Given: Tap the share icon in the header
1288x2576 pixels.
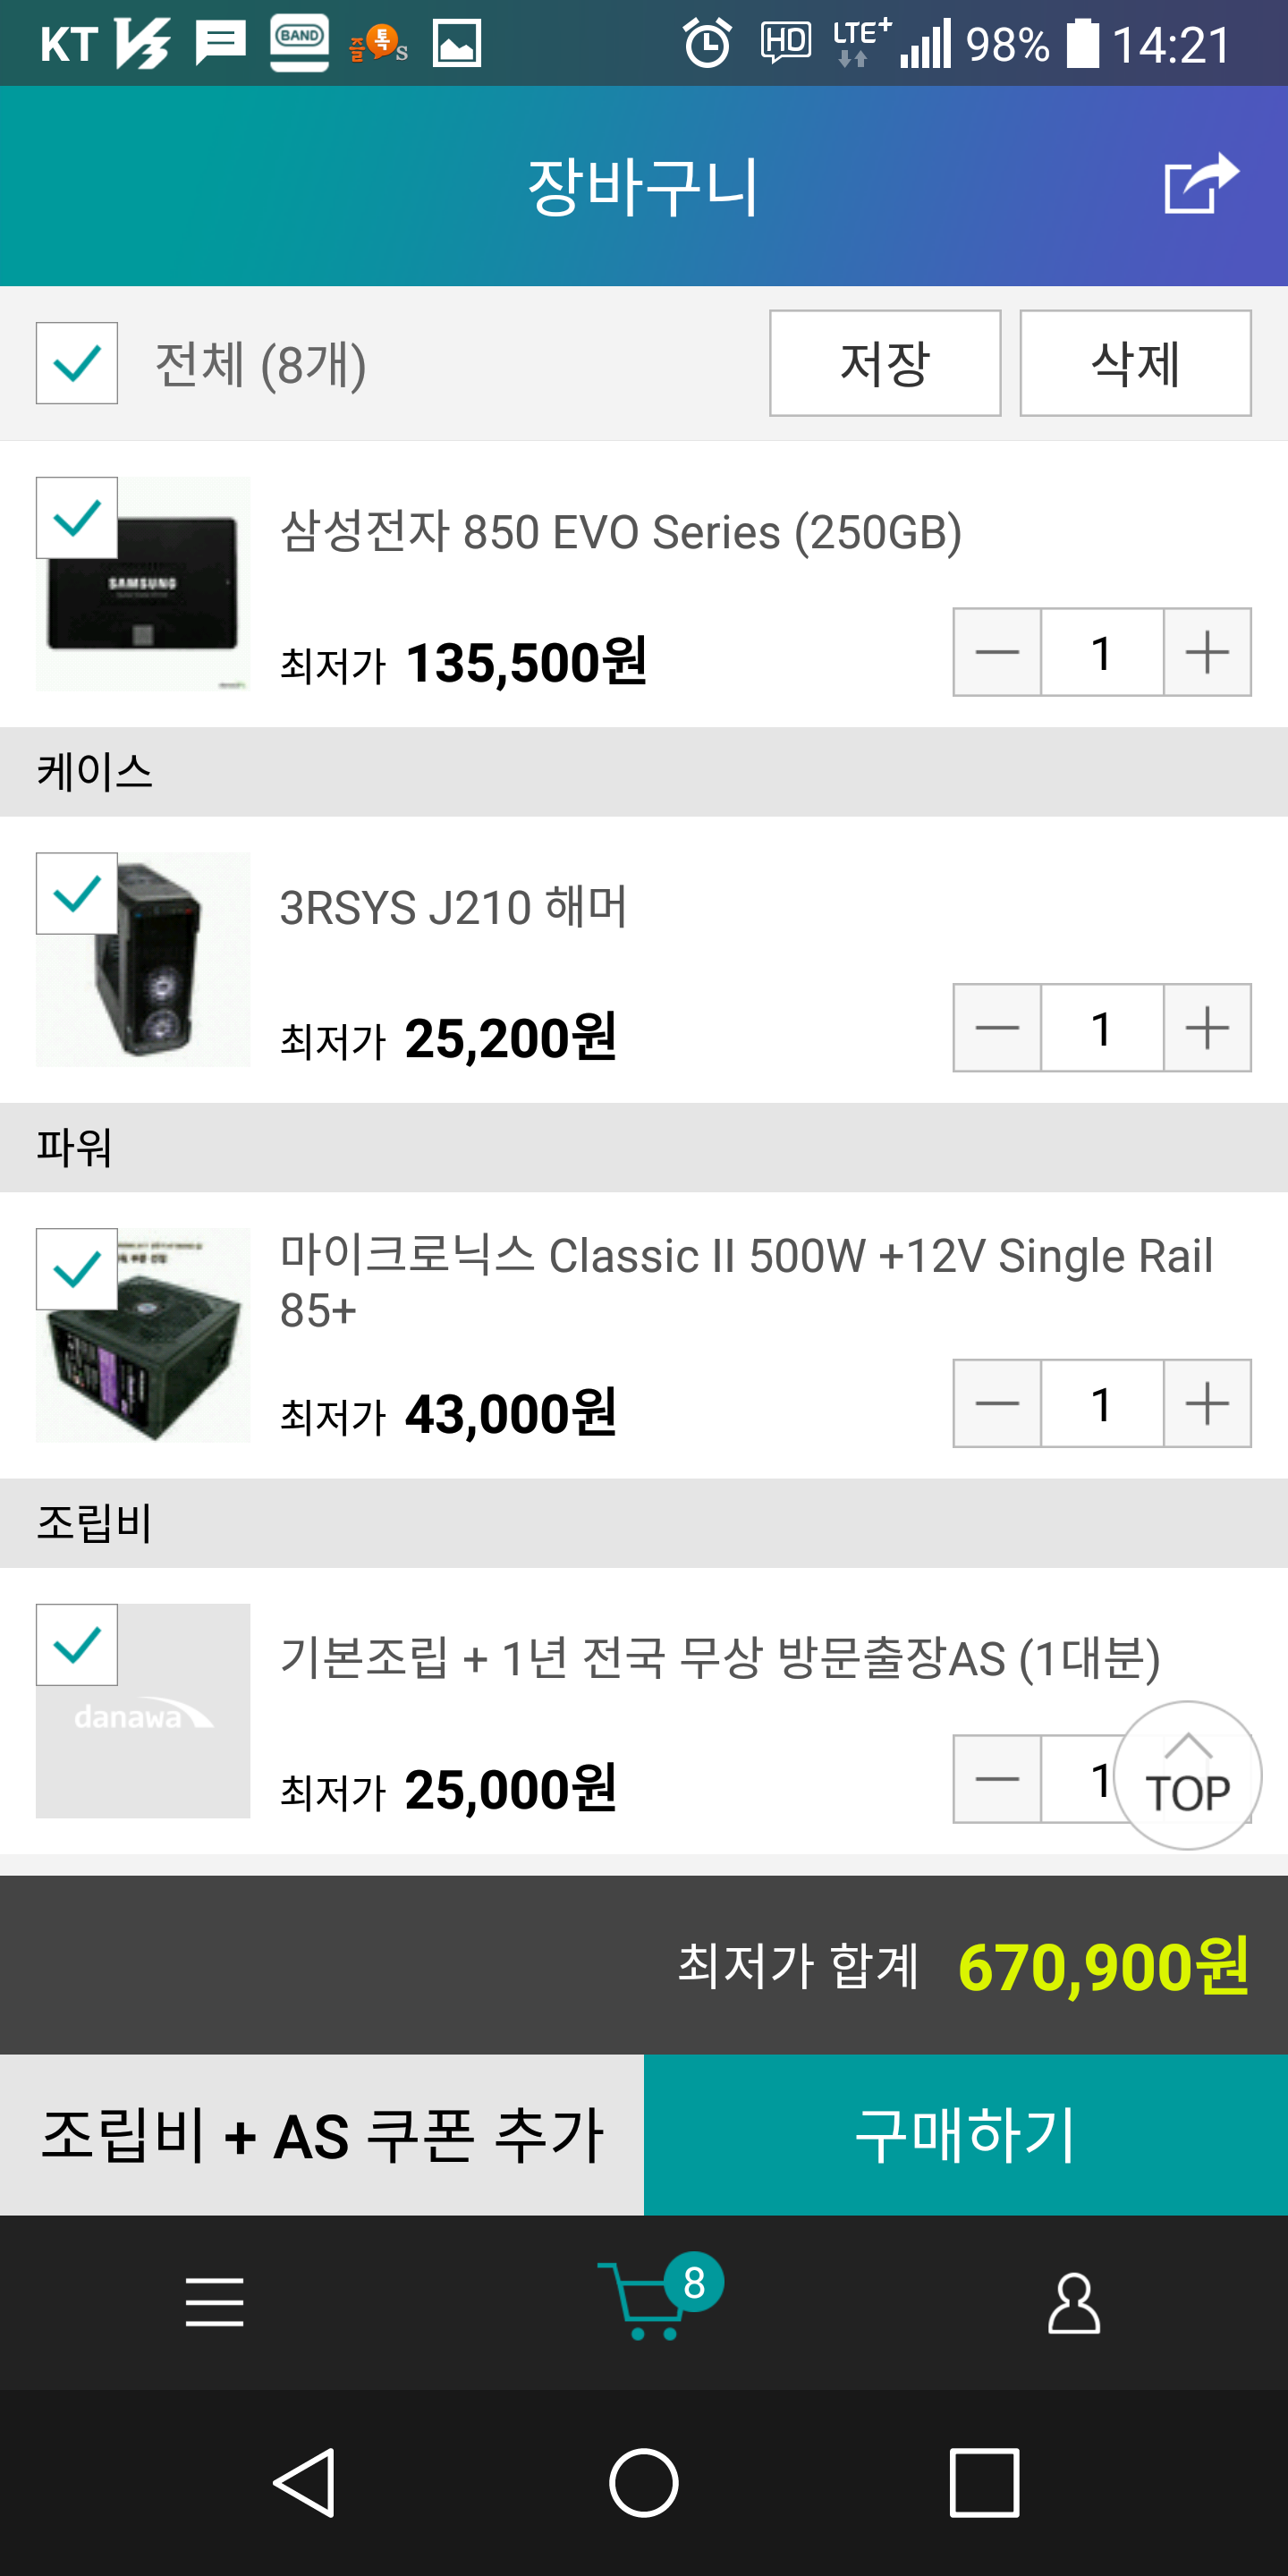Looking at the screenshot, I should (x=1201, y=183).
